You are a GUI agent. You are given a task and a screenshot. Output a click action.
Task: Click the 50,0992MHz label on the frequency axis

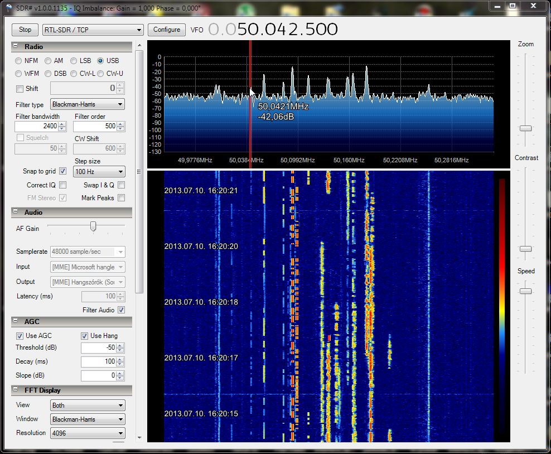click(x=298, y=160)
